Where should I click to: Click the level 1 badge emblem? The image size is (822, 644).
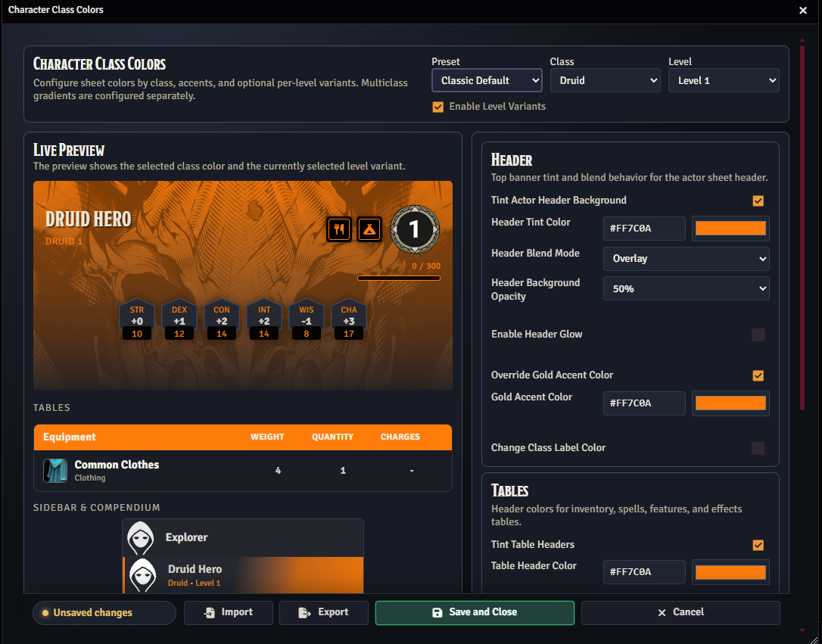coord(414,229)
